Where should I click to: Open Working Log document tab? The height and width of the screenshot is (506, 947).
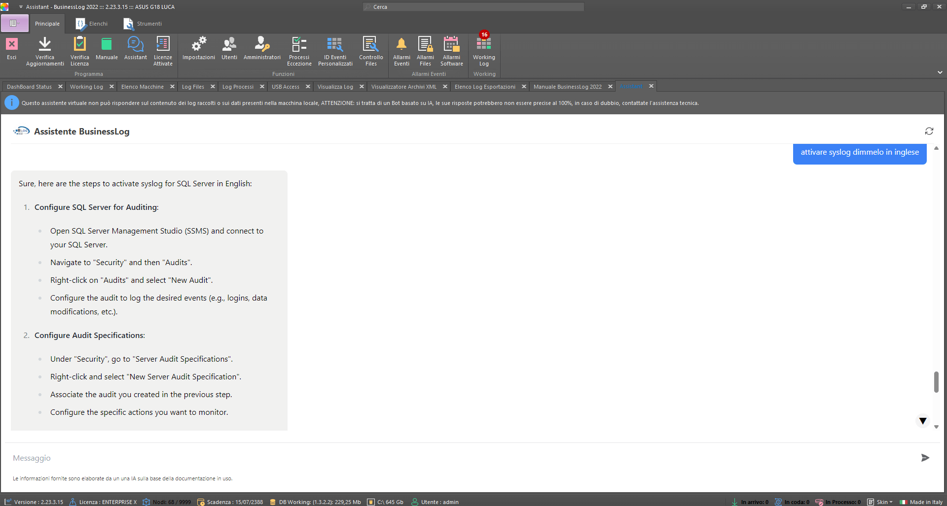(x=86, y=87)
